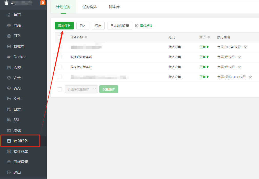Screen dimensions: 259x179
Task: Check the 码支付订单监控 task checkbox
Action: tap(60, 67)
